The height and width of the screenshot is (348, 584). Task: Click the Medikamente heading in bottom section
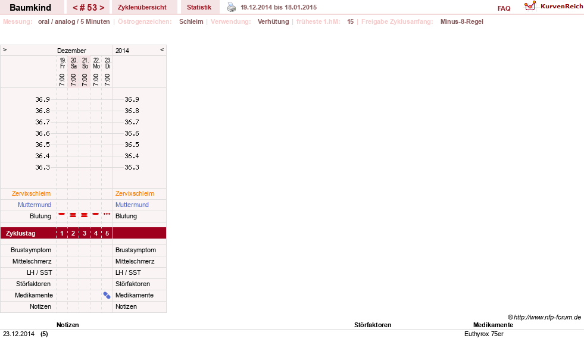[493, 325]
